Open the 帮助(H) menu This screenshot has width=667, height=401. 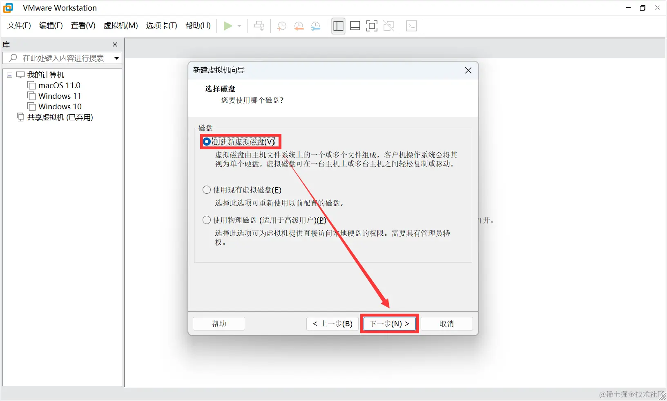tap(198, 26)
